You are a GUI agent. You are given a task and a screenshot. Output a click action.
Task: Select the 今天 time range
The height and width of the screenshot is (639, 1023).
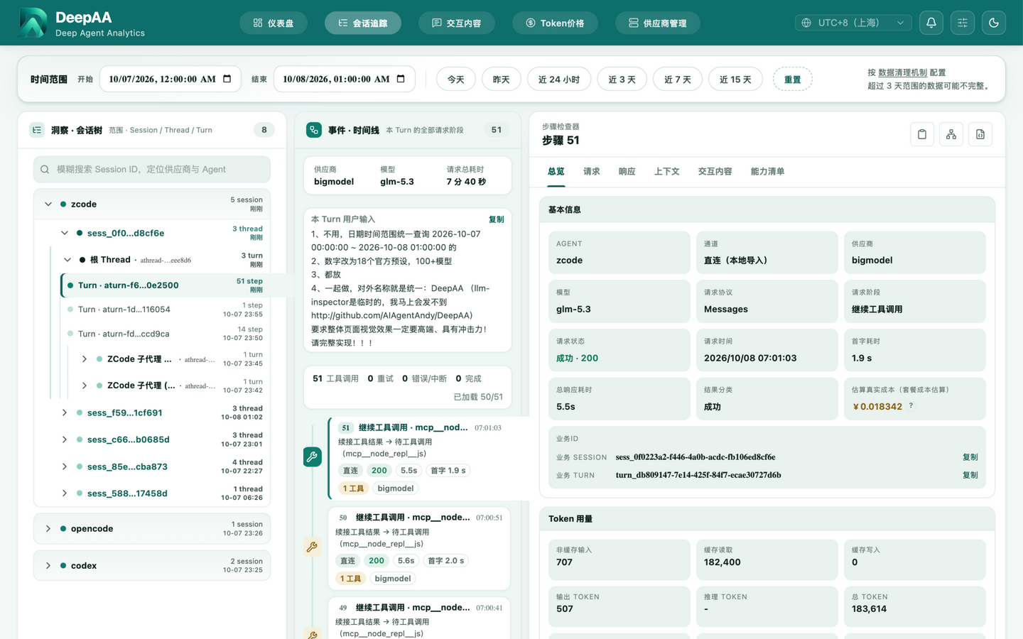[456, 79]
